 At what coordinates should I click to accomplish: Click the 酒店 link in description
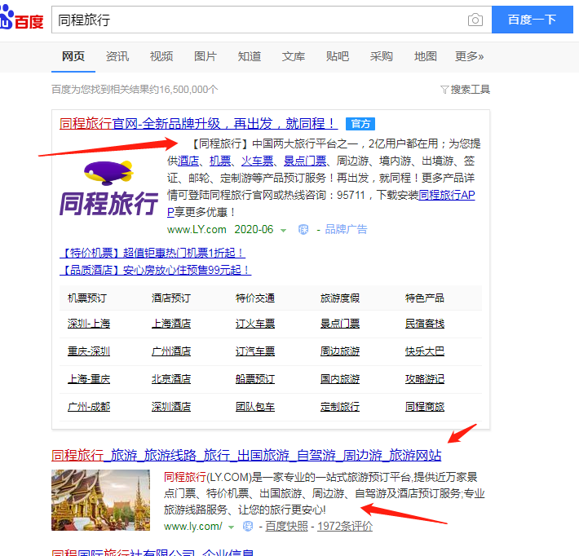click(x=188, y=161)
